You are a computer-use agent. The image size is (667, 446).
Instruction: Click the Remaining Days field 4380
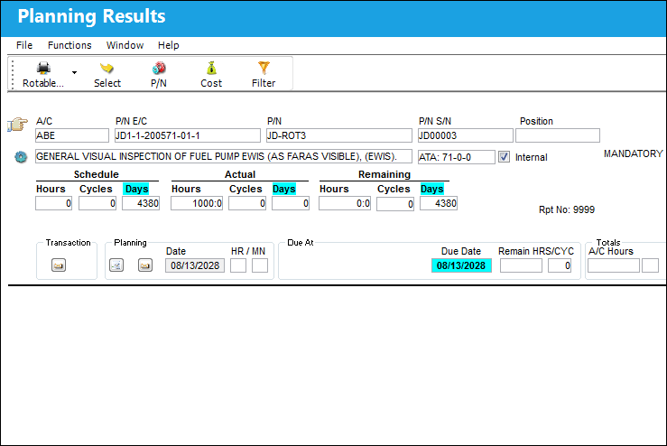pos(439,203)
